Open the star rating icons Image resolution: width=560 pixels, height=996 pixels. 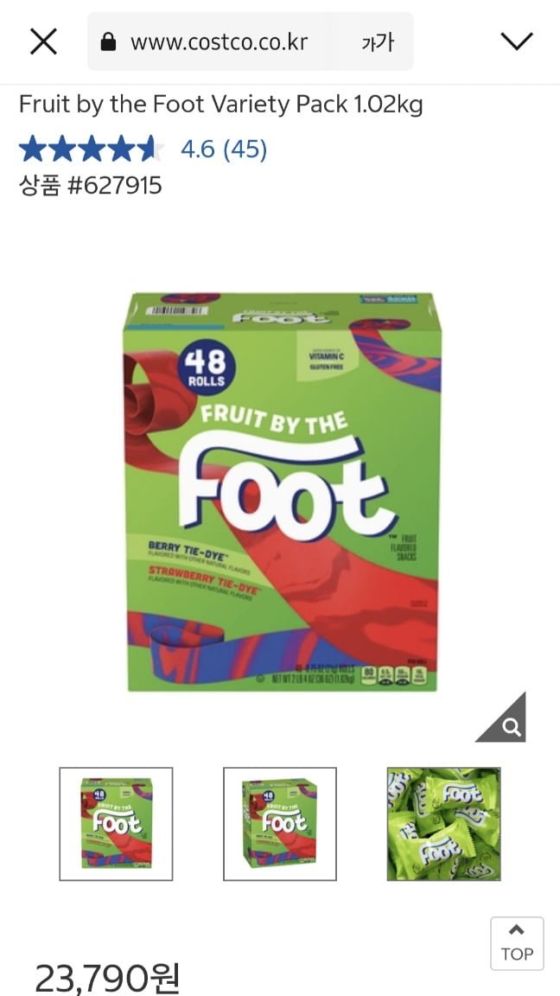92,150
